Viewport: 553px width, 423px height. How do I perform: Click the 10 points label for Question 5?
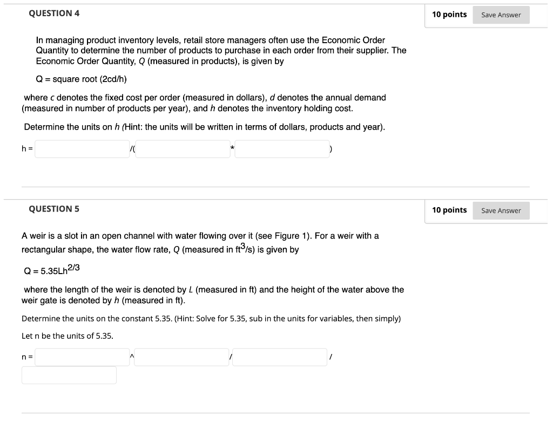pyautogui.click(x=449, y=210)
